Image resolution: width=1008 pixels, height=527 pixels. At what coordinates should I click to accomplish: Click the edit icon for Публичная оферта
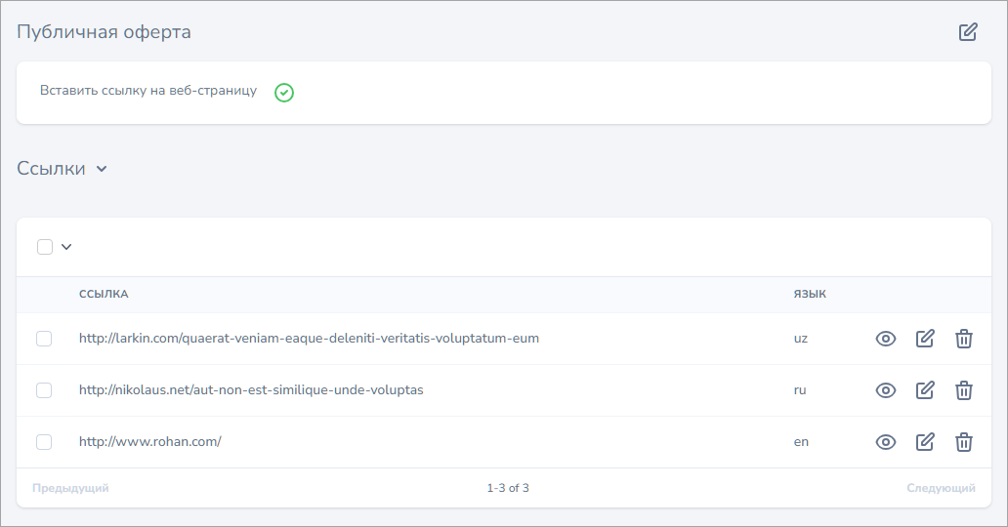tap(967, 32)
